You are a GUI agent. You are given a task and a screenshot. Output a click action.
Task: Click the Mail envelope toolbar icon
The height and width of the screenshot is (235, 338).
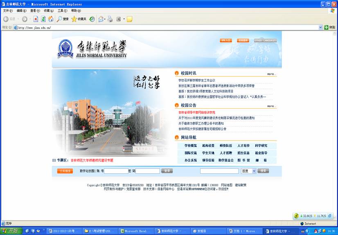coord(101,19)
